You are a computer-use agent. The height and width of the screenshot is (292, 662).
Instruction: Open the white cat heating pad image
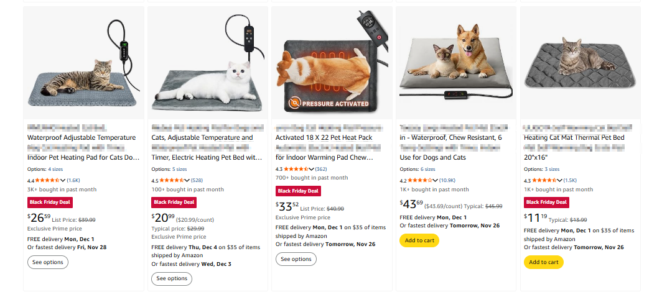point(208,62)
